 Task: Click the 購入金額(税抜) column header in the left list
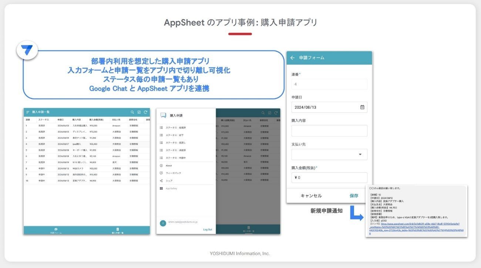click(96, 120)
